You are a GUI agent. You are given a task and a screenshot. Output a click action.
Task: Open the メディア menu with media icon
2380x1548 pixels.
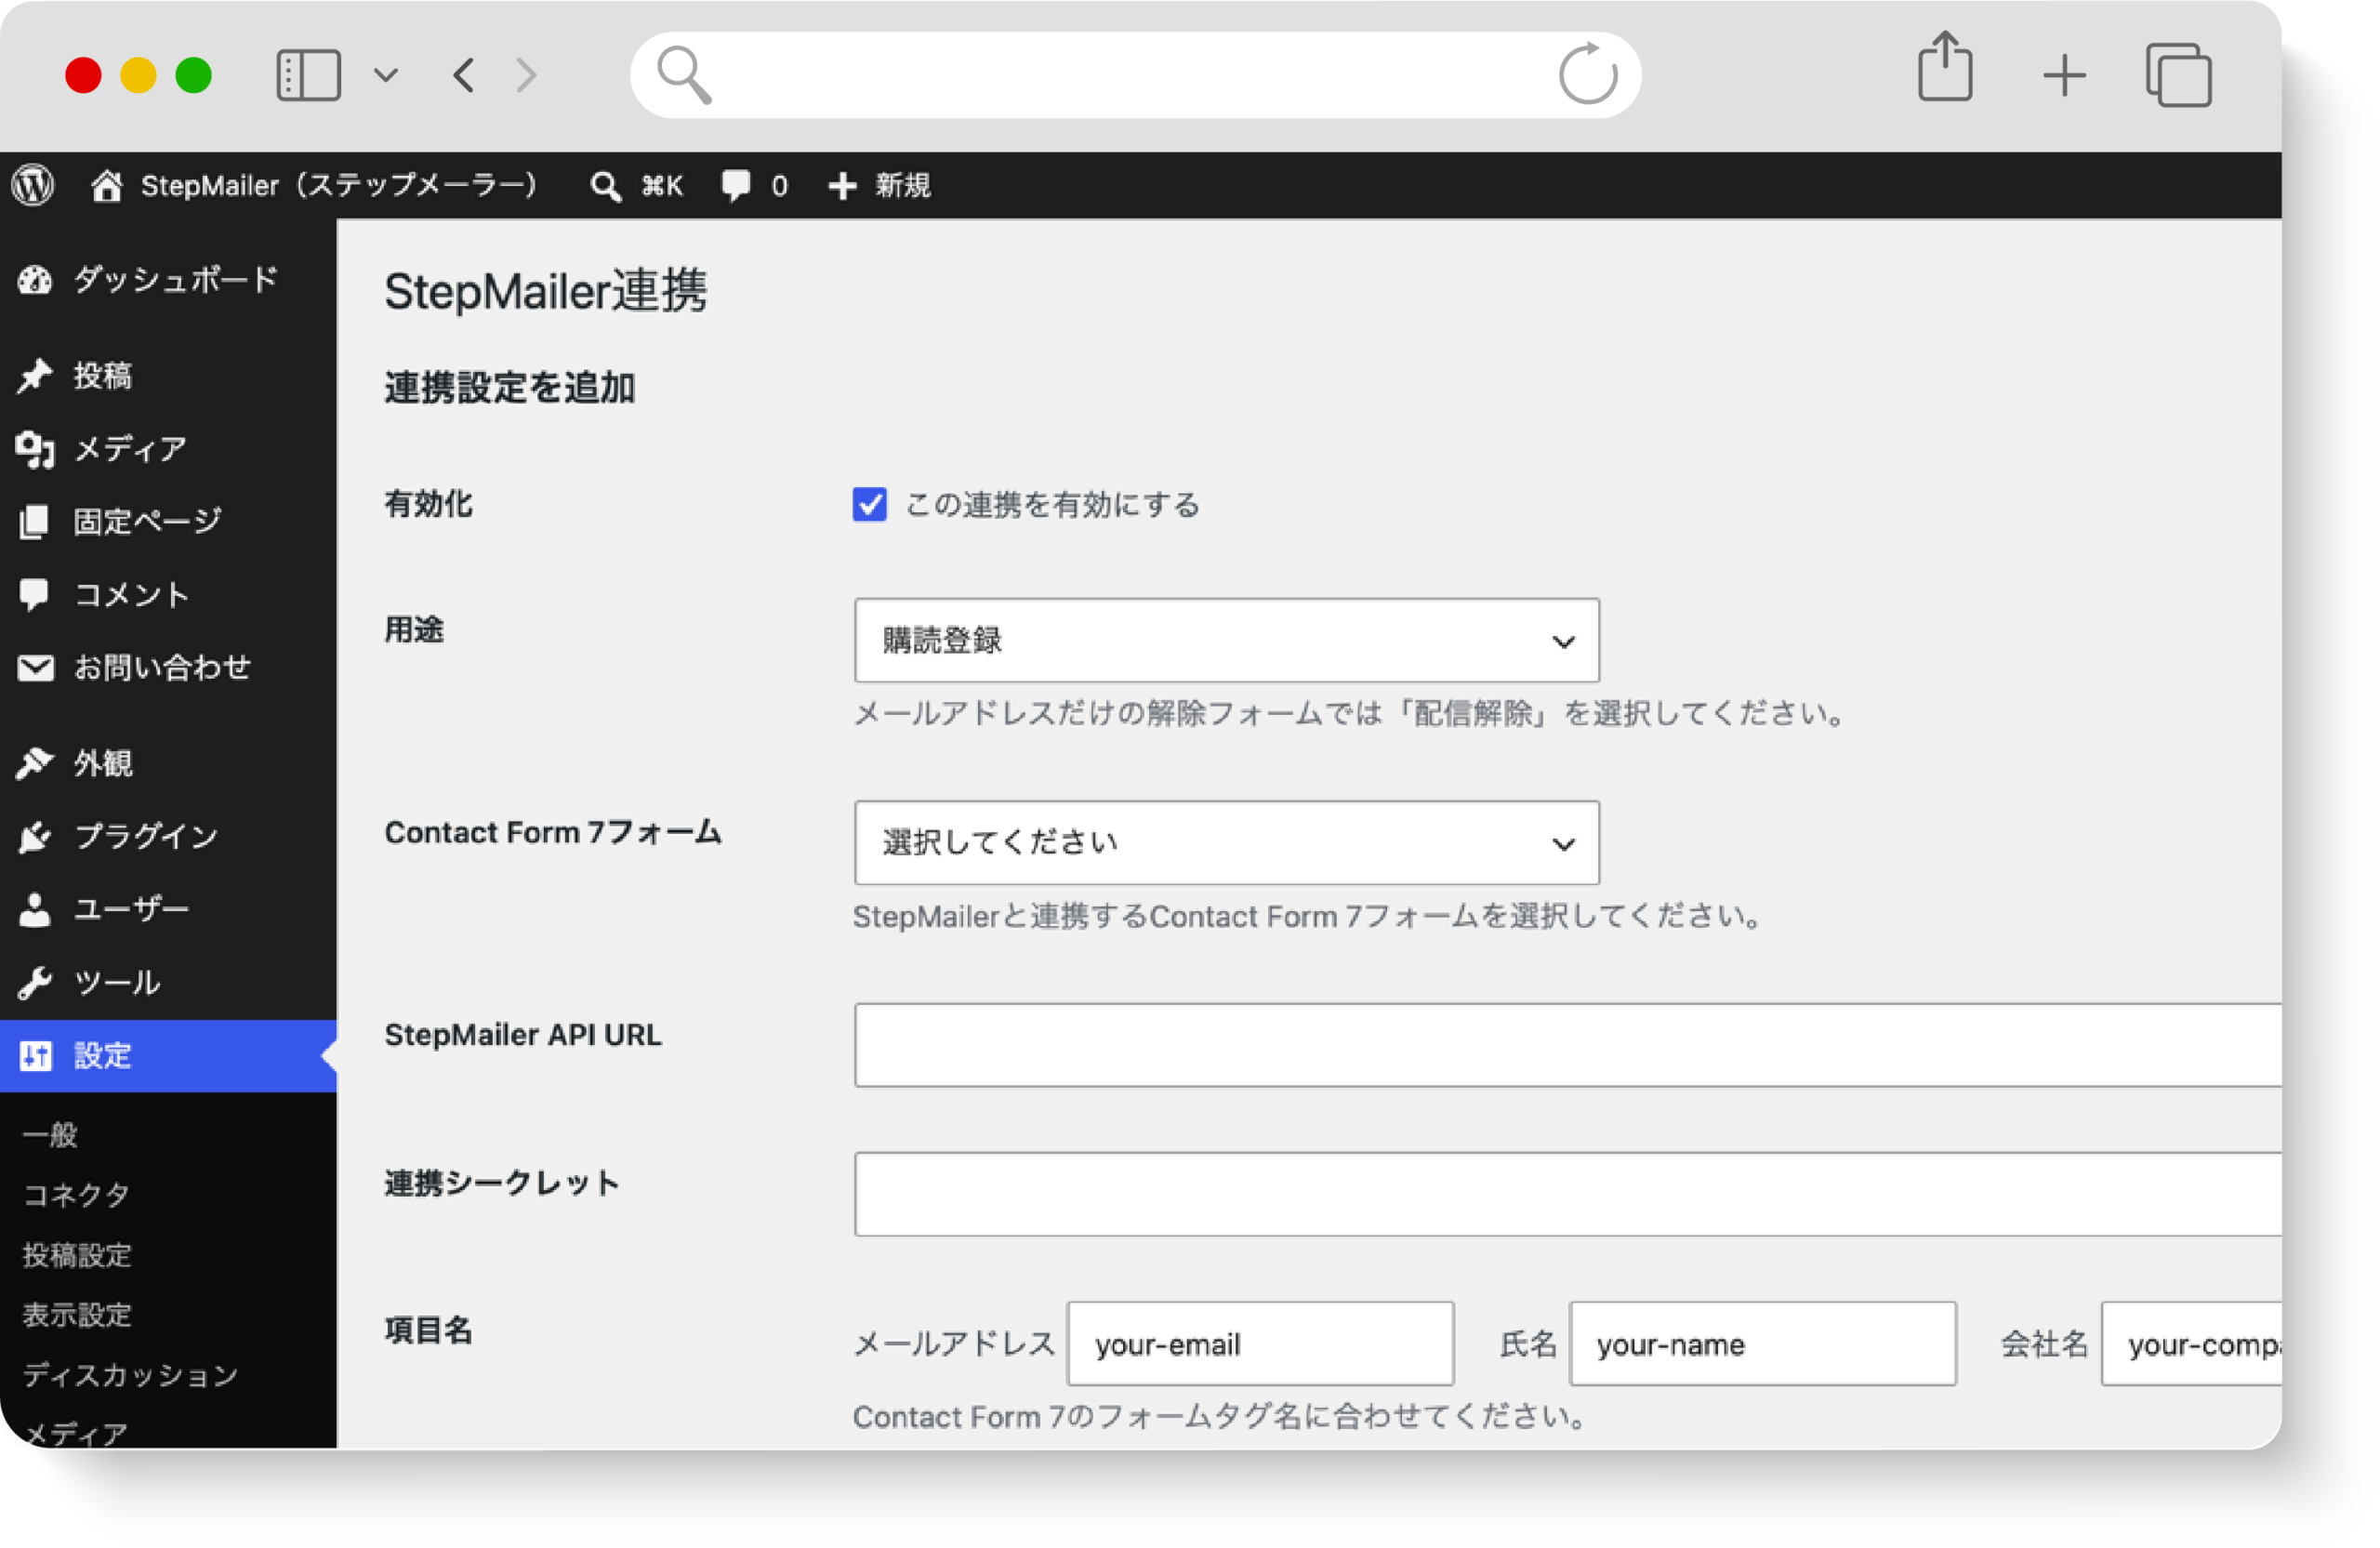168,449
